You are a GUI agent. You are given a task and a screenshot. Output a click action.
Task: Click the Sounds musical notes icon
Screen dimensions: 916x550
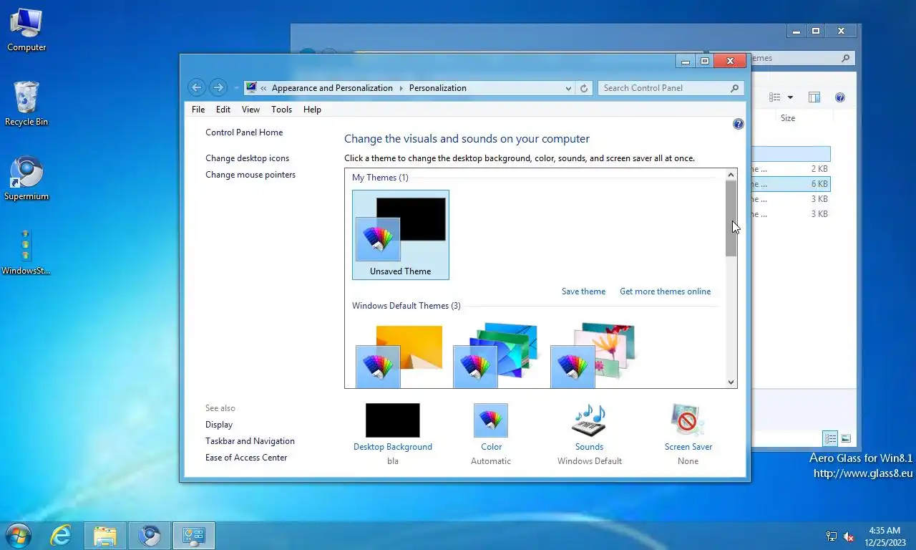click(589, 420)
